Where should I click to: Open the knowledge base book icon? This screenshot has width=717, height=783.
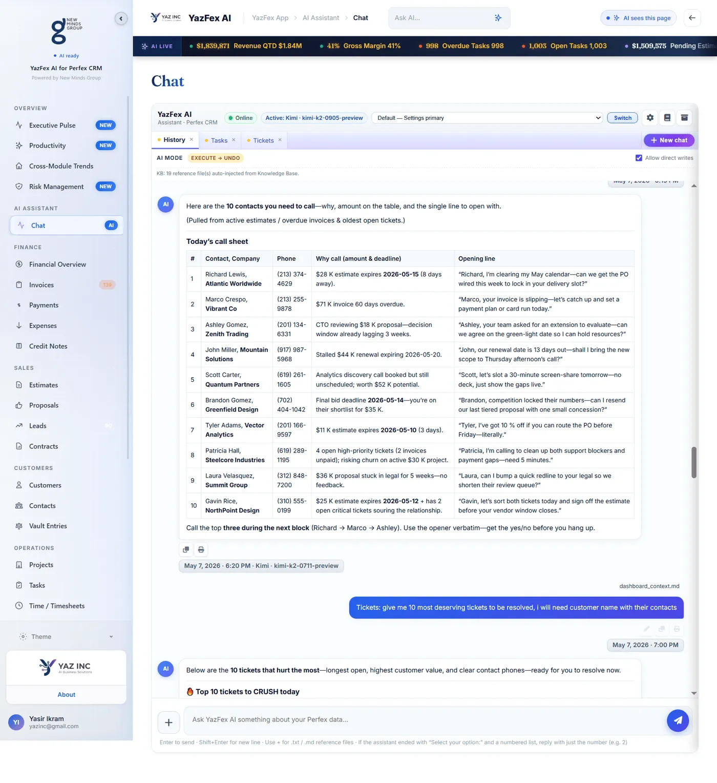pos(667,118)
